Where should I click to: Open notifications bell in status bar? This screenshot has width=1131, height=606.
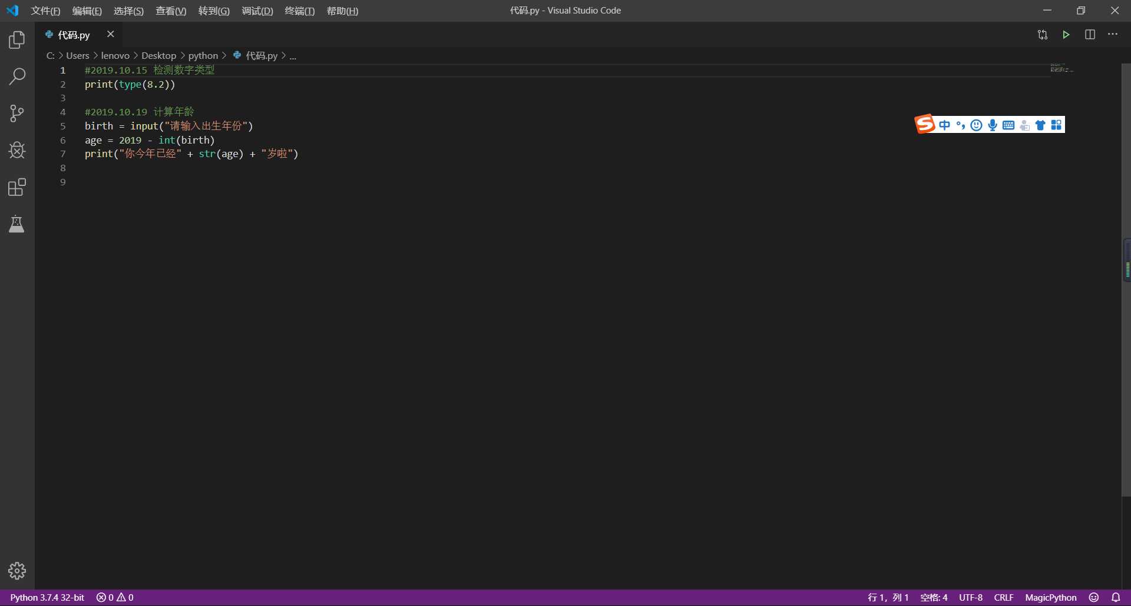click(1116, 597)
